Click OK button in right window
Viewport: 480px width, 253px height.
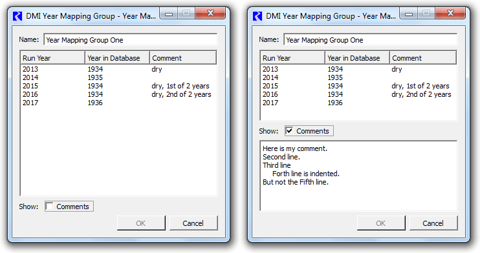tap(381, 223)
